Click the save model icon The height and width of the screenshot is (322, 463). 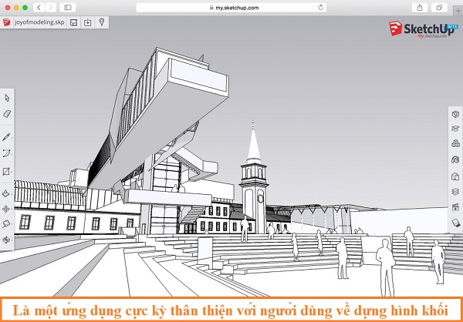(73, 23)
